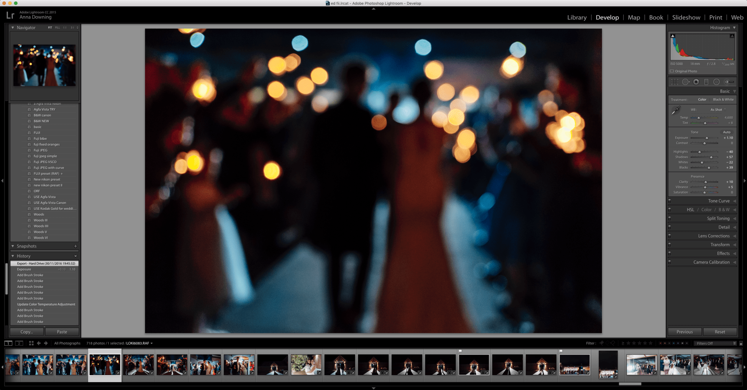Select the Red Eye Correction tool
The width and height of the screenshot is (747, 390).
[696, 82]
